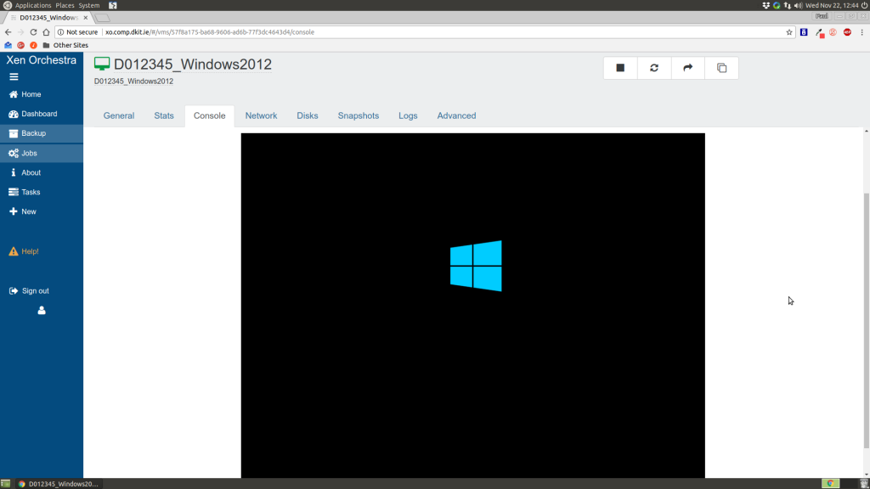Open the Dashboard sidebar item
This screenshot has width=870, height=489.
(42, 114)
